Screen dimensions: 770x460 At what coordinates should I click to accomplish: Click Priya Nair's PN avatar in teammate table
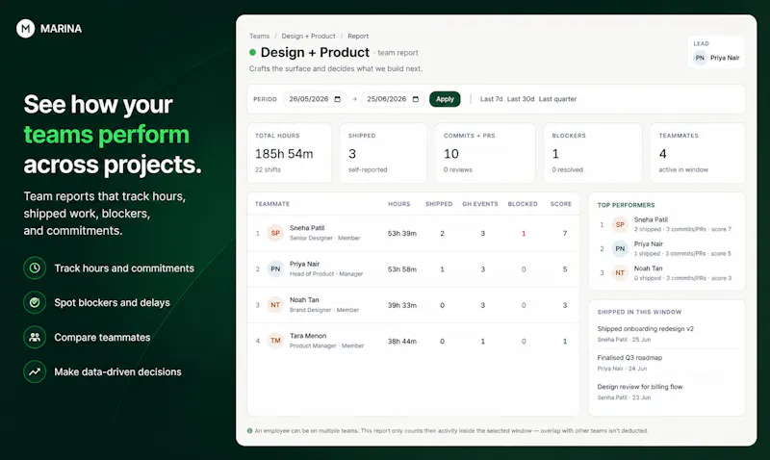[x=275, y=269]
